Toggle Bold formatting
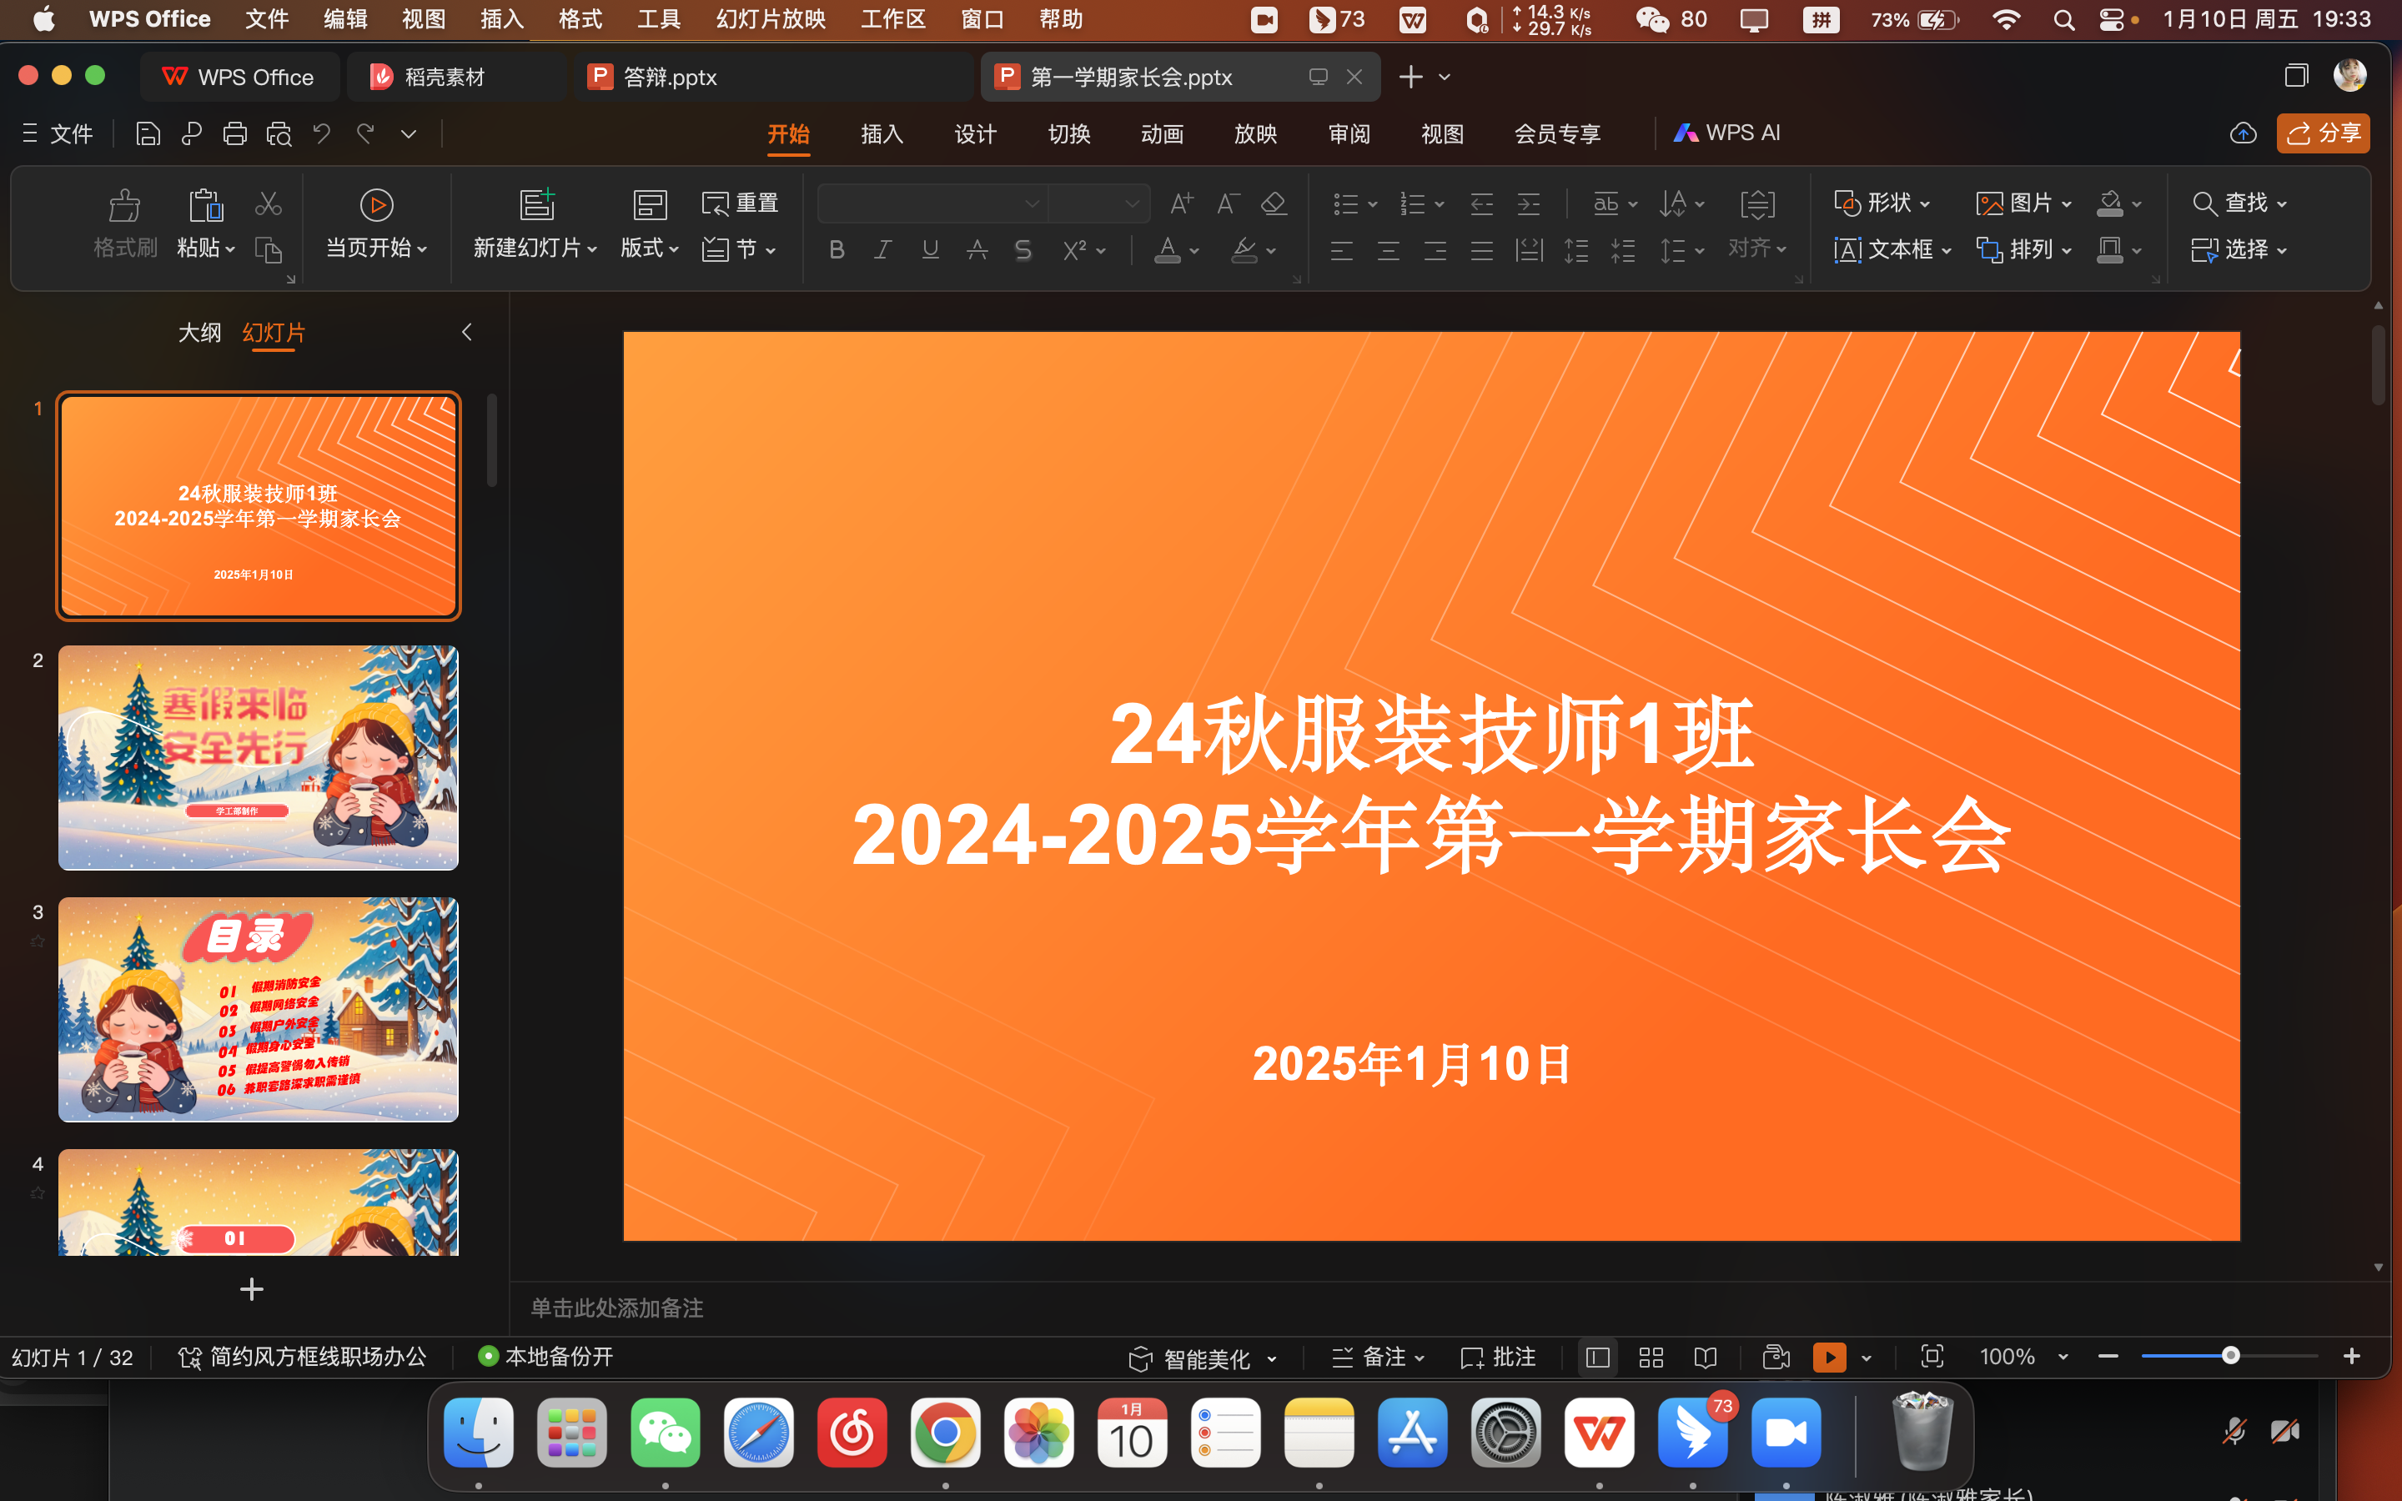Screen dimensions: 2402x1501 point(837,250)
